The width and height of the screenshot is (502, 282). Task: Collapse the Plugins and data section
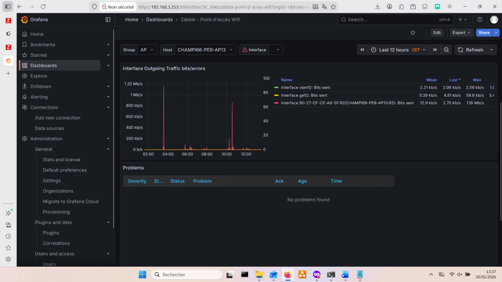(108, 222)
